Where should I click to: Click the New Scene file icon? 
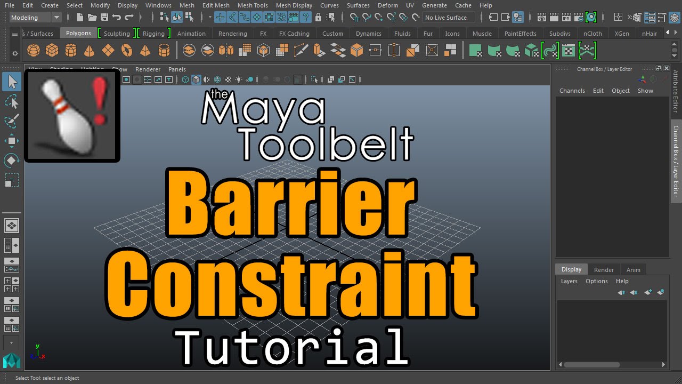click(x=80, y=18)
